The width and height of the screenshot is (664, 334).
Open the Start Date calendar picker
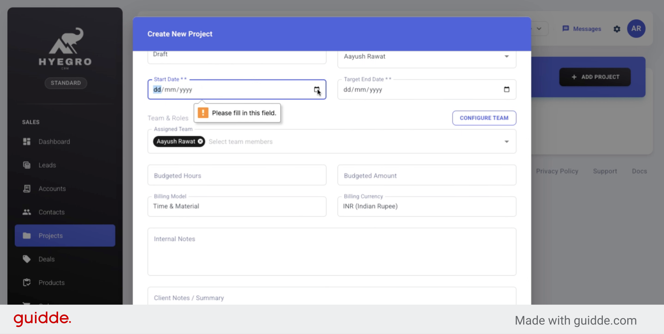[317, 89]
